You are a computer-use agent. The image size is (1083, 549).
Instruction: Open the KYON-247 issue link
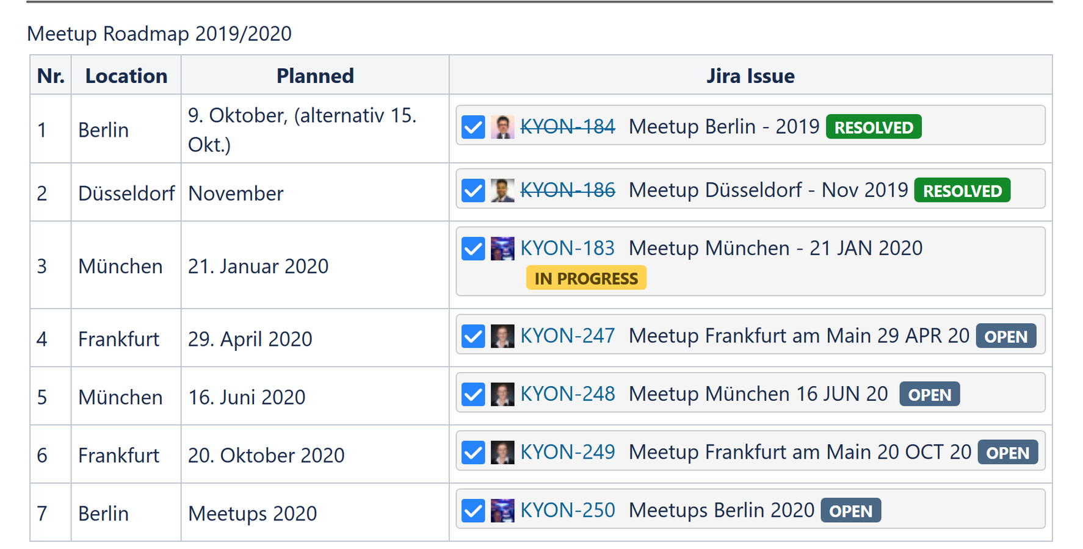(x=568, y=336)
